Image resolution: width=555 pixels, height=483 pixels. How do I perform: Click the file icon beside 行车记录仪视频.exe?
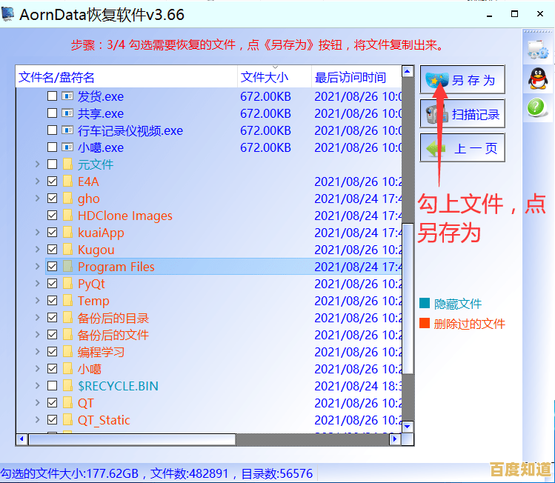pos(67,130)
